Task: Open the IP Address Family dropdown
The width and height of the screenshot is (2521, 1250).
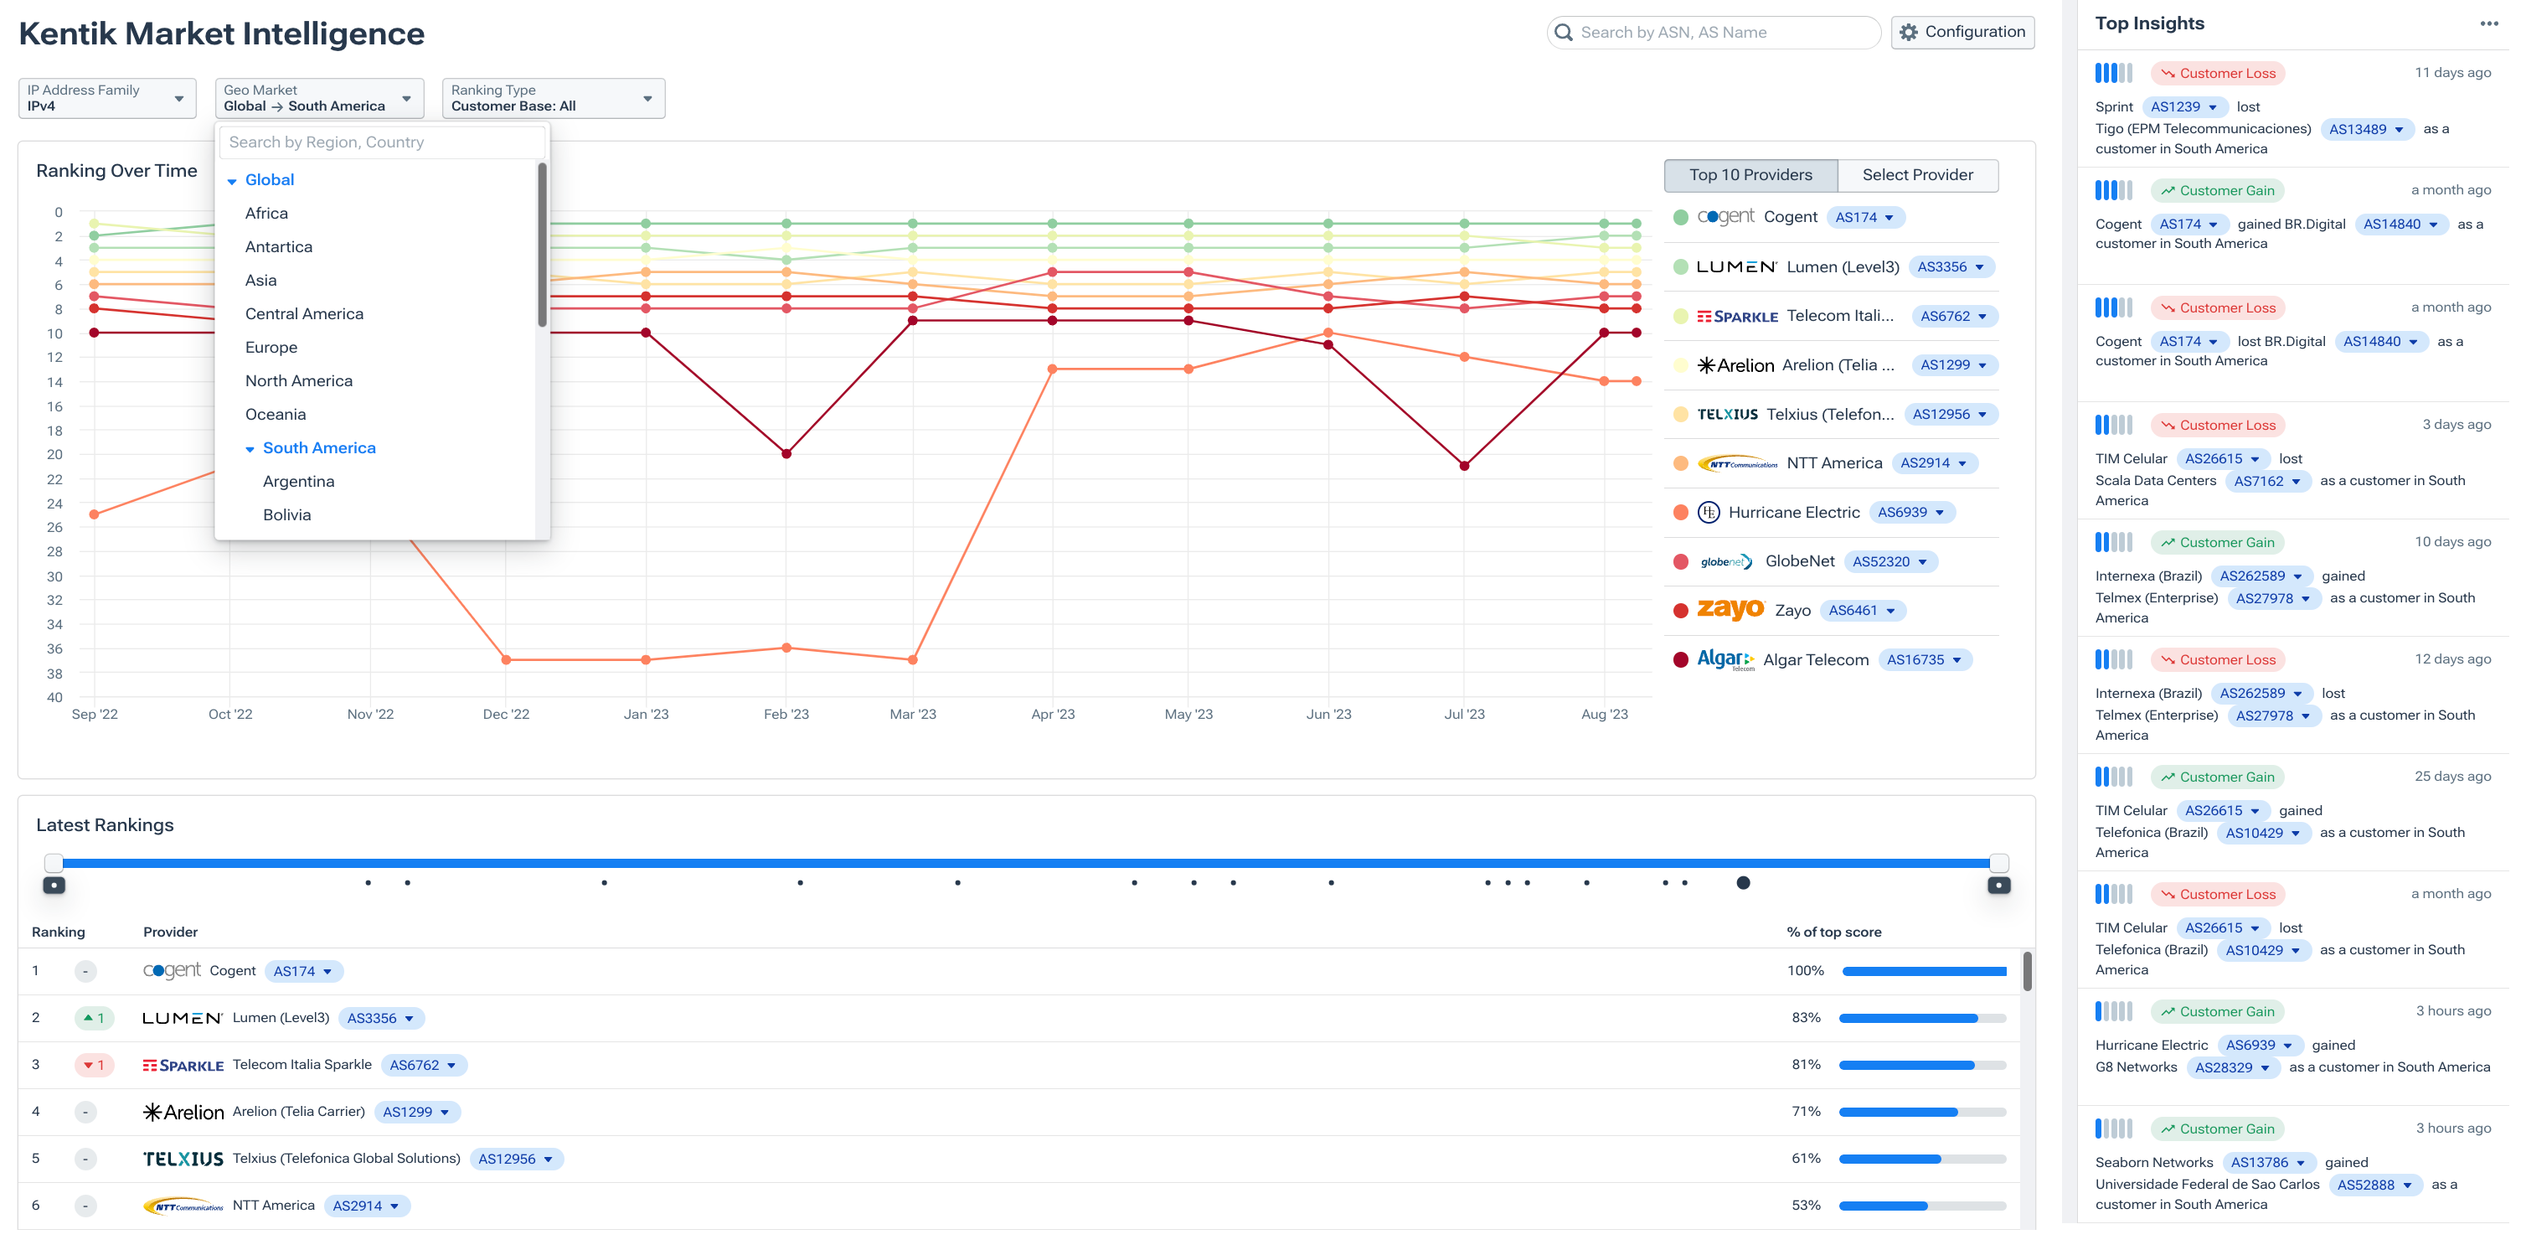Action: pos(106,97)
